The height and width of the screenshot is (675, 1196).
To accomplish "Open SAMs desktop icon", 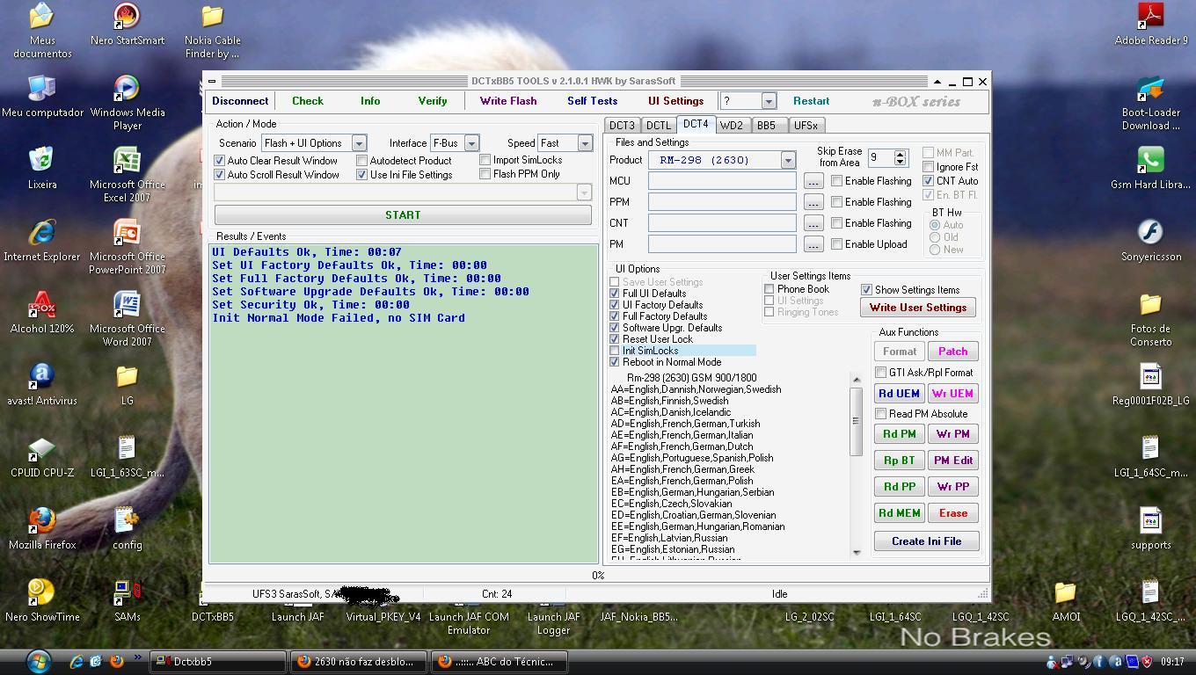I will 127,600.
